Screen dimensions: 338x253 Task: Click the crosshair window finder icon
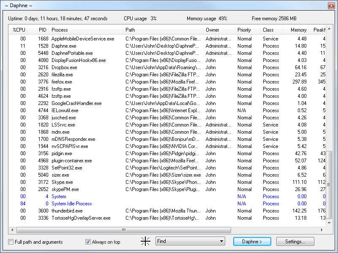(145, 241)
